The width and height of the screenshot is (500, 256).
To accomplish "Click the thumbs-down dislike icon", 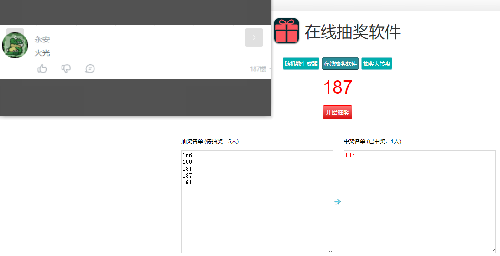I will [x=66, y=68].
